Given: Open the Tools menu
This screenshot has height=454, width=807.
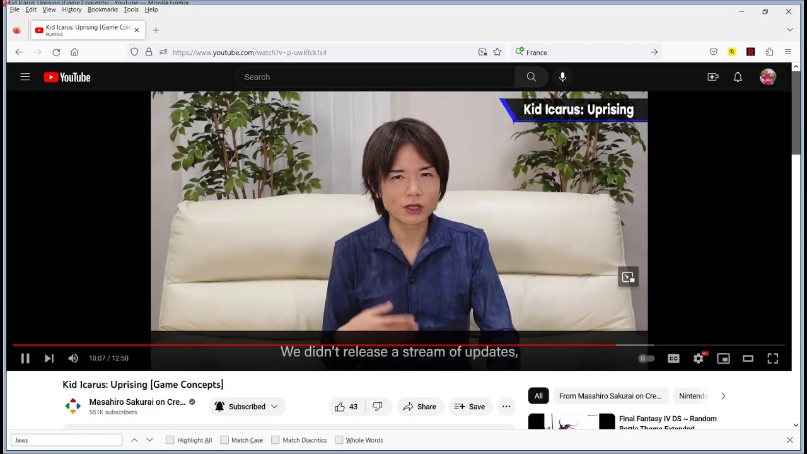Looking at the screenshot, I should [x=131, y=9].
